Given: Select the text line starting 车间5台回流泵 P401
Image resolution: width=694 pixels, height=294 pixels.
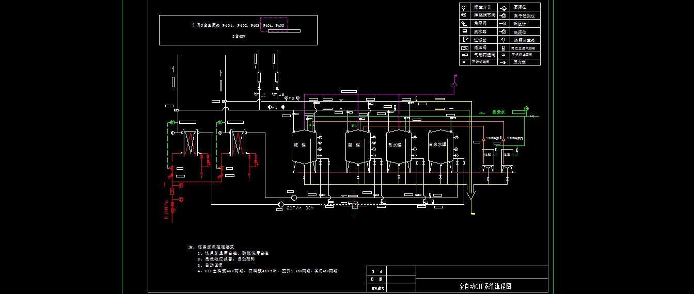Looking at the screenshot, I should click(238, 25).
